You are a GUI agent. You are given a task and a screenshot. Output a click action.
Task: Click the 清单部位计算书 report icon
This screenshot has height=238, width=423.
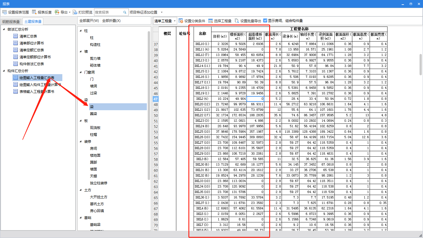(16, 43)
